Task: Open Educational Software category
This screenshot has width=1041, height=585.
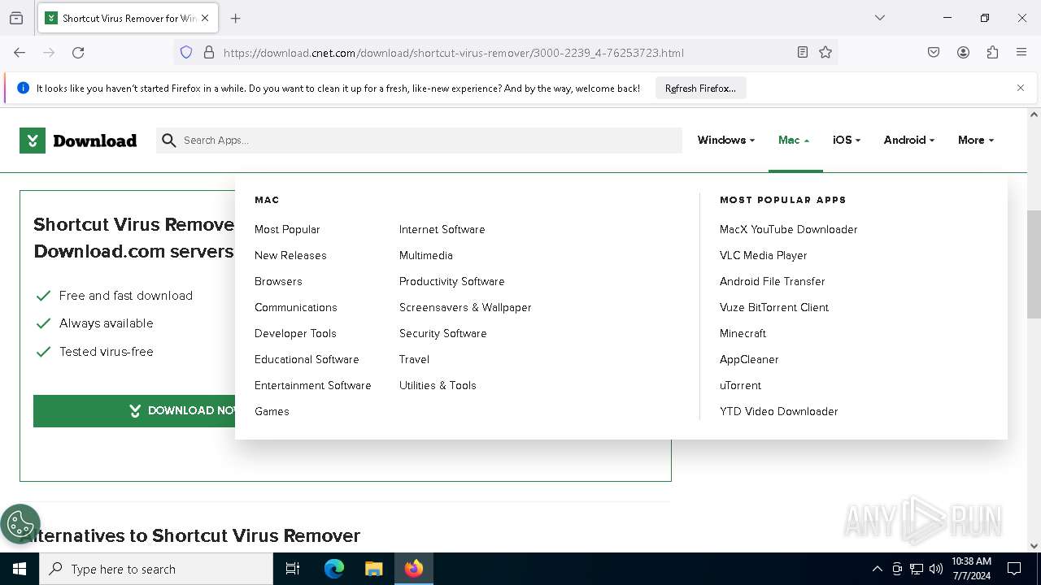Action: (x=307, y=359)
